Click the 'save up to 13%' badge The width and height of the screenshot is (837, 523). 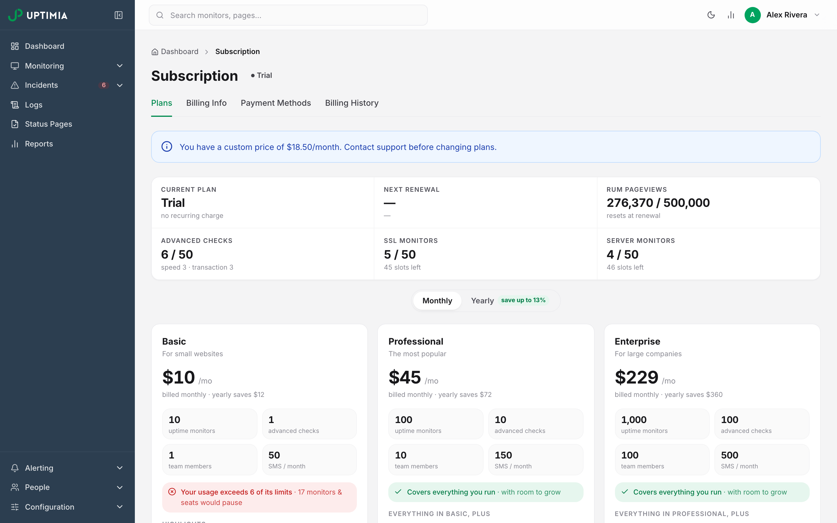click(523, 300)
